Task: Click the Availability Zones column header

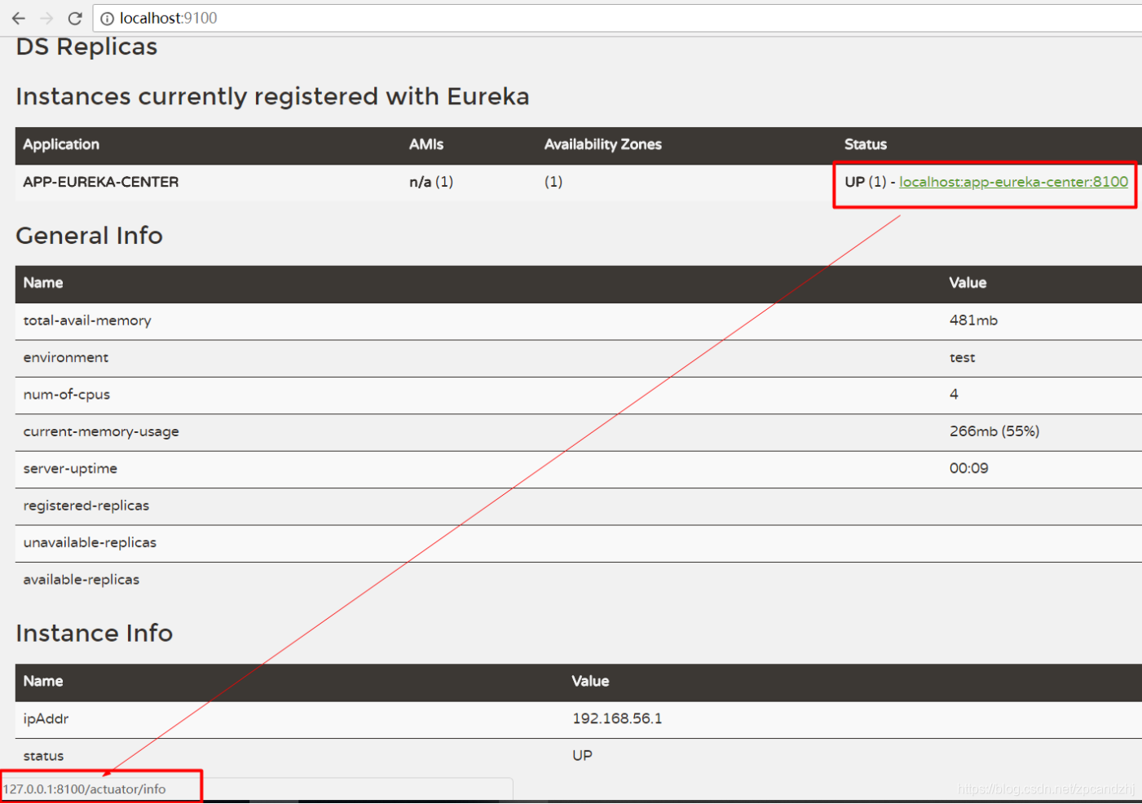Action: (x=603, y=144)
